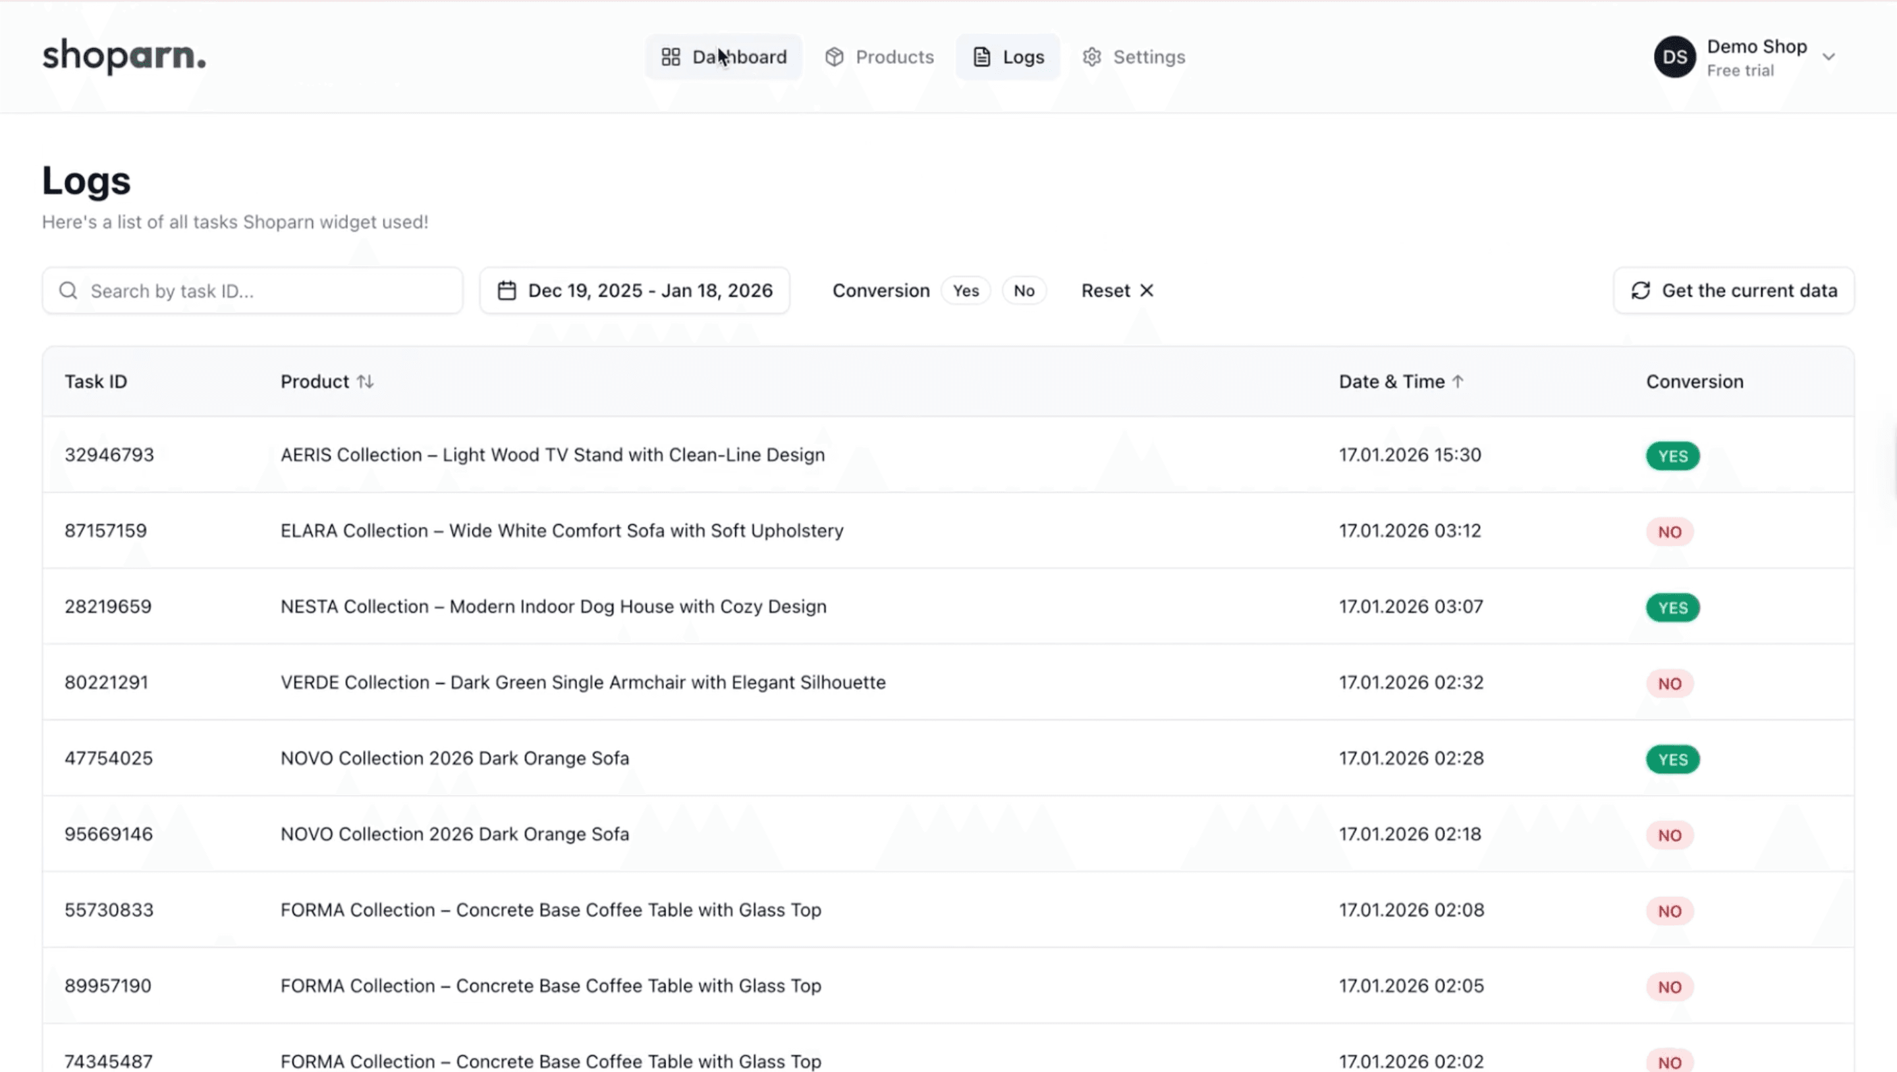The width and height of the screenshot is (1897, 1072).
Task: Select the Dashboard grid icon
Action: click(671, 57)
